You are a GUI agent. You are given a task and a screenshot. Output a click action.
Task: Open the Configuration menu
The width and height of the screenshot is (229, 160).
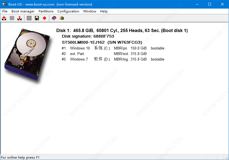(x=68, y=11)
